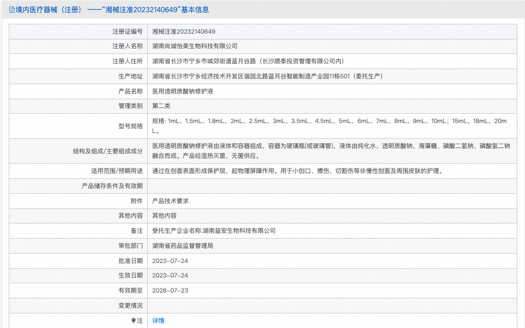The height and width of the screenshot is (328, 525).
Task: Click the document icon in the page header
Action: click(x=12, y=10)
